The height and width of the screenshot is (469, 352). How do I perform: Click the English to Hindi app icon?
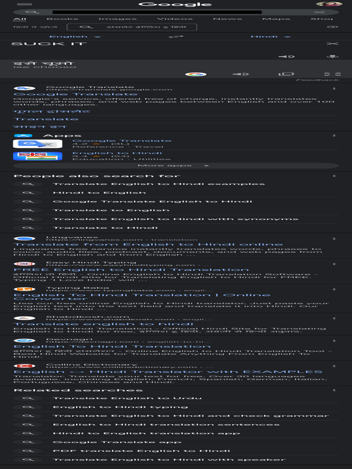[38, 156]
